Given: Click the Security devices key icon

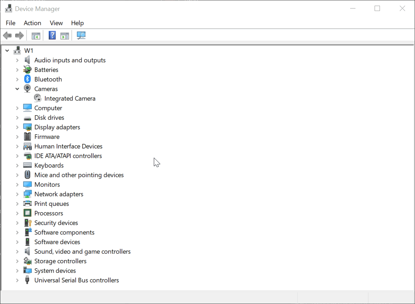Looking at the screenshot, I should (28, 223).
